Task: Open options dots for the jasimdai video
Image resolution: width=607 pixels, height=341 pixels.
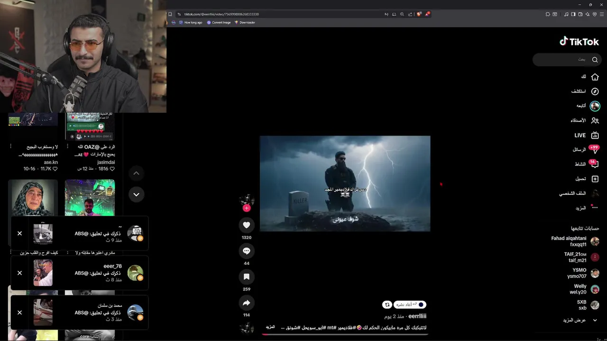Action: click(x=67, y=147)
